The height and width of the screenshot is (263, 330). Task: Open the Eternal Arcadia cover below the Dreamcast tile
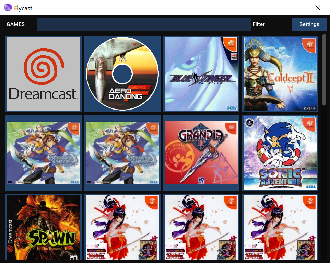point(44,153)
